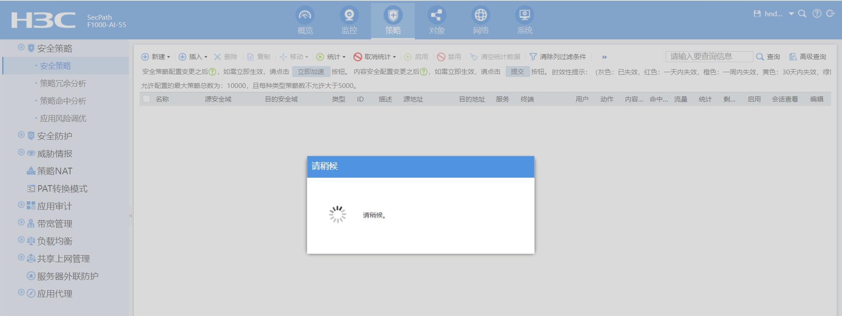This screenshot has height=316, width=842.
Task: Open 高级查询 advanced search
Action: (x=807, y=57)
